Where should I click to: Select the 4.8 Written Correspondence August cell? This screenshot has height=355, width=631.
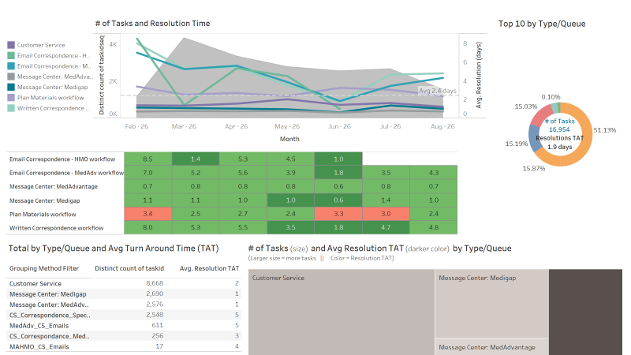pos(433,227)
